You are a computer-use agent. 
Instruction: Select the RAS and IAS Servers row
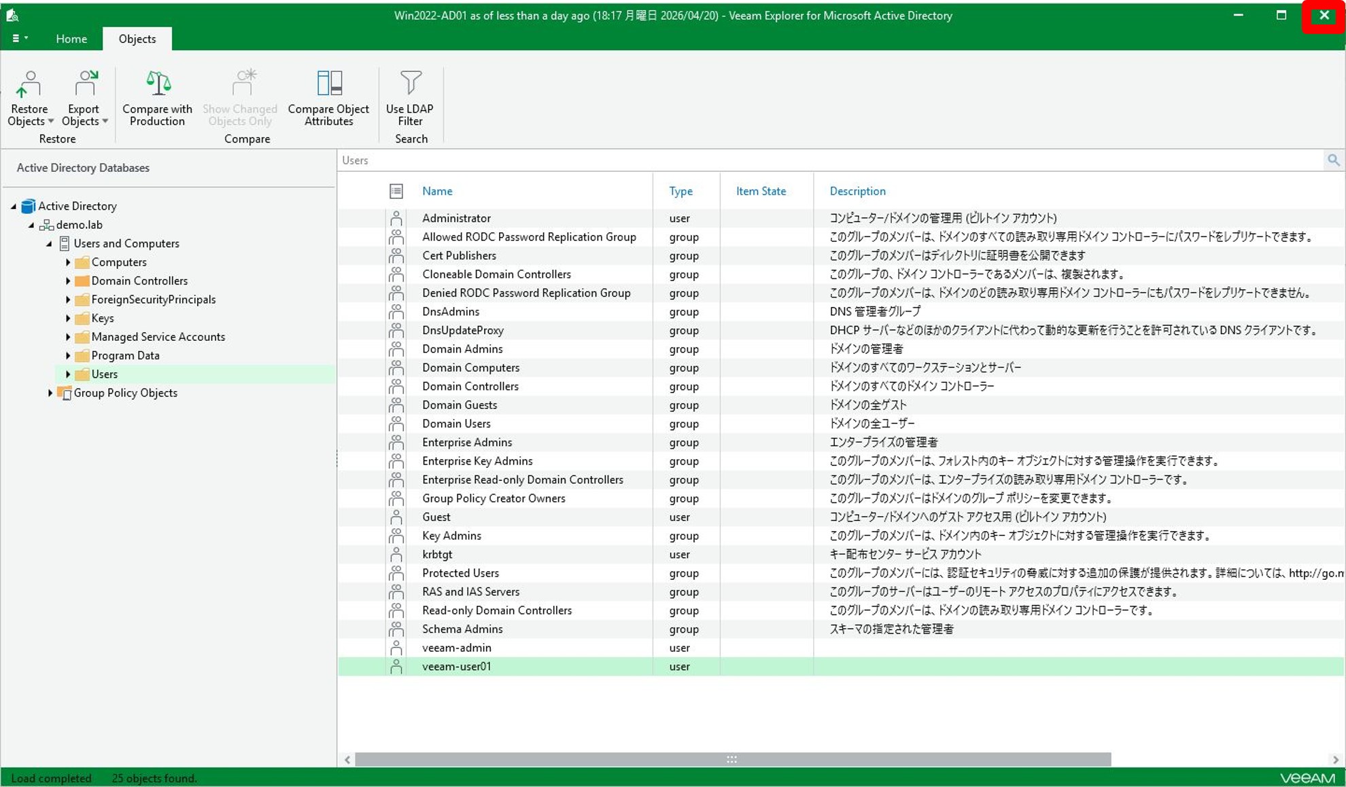click(842, 592)
